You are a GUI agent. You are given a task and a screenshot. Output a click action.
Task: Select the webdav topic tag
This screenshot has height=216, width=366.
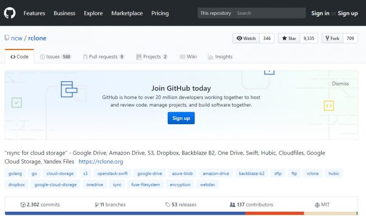point(207,185)
